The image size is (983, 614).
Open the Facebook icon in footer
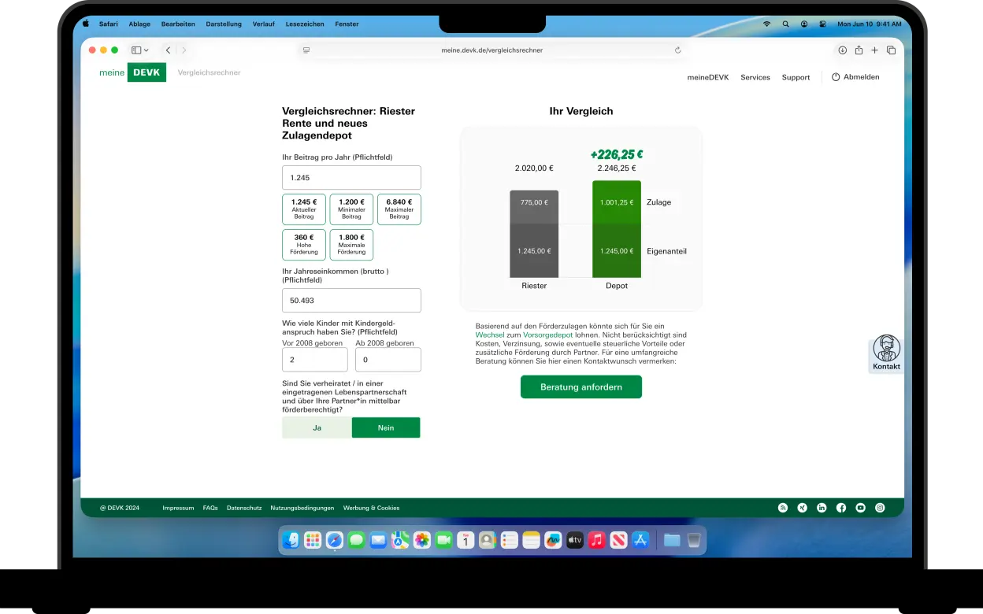coord(841,508)
